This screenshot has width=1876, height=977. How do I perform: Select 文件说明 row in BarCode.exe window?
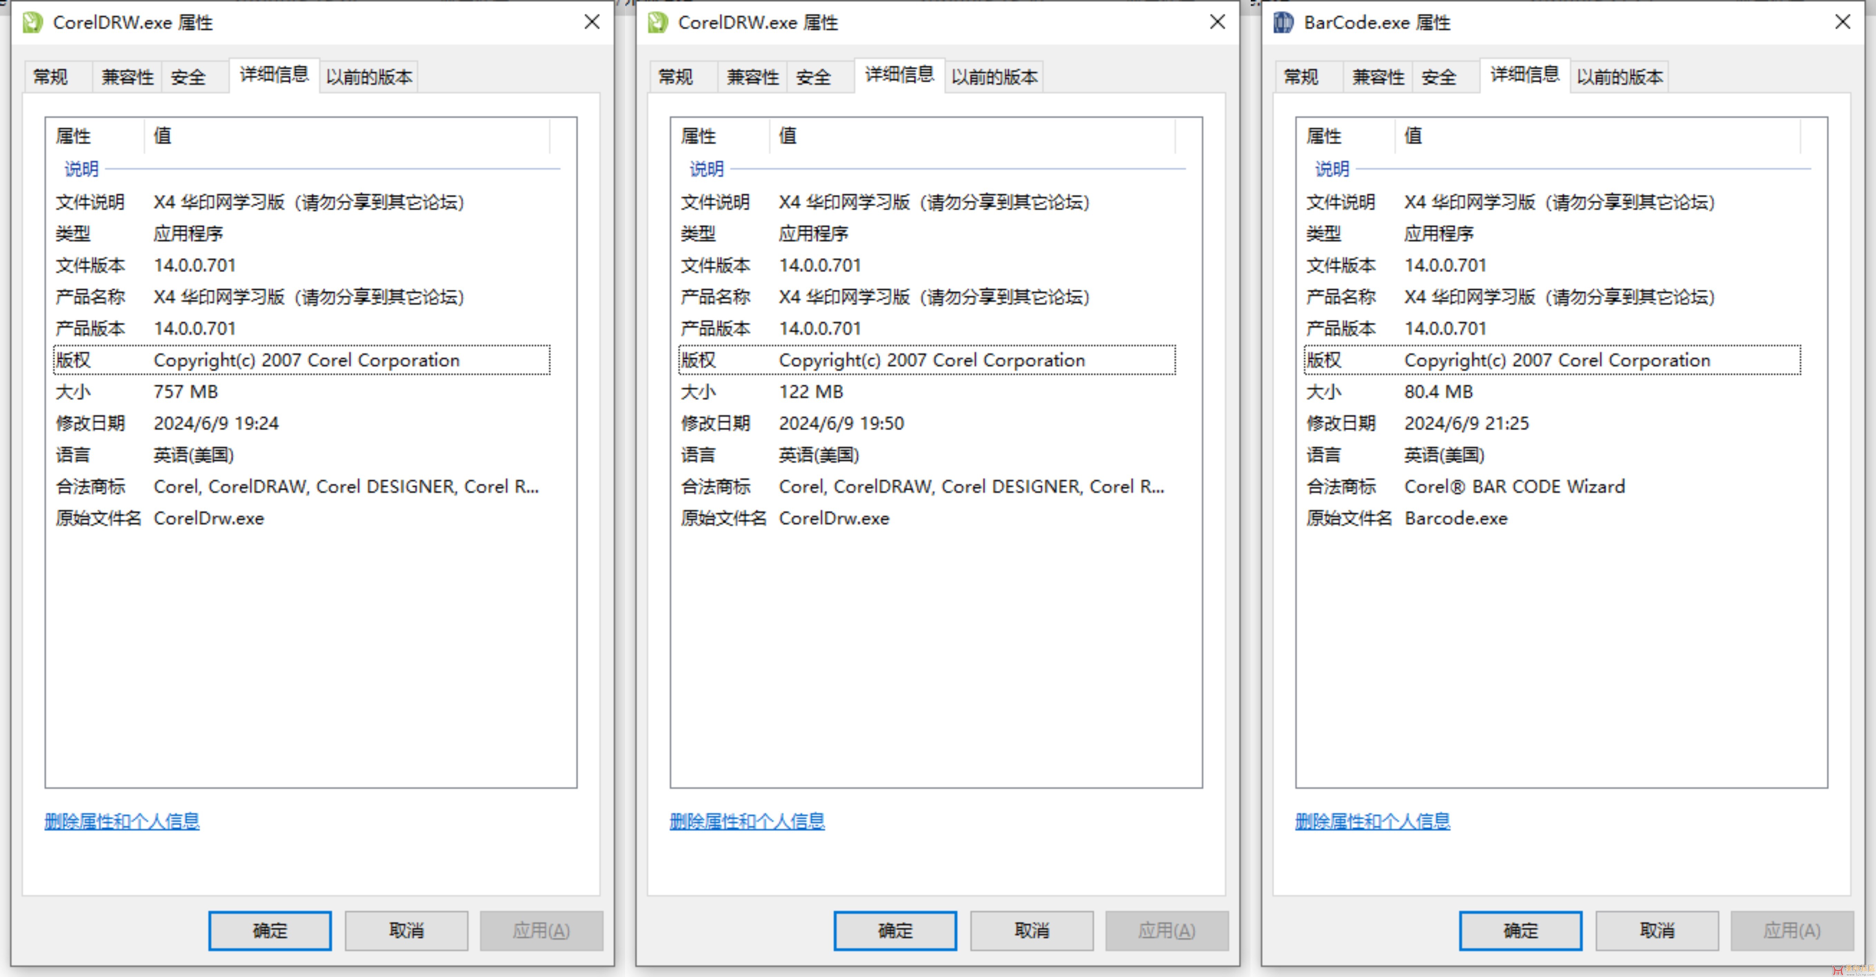point(1553,202)
